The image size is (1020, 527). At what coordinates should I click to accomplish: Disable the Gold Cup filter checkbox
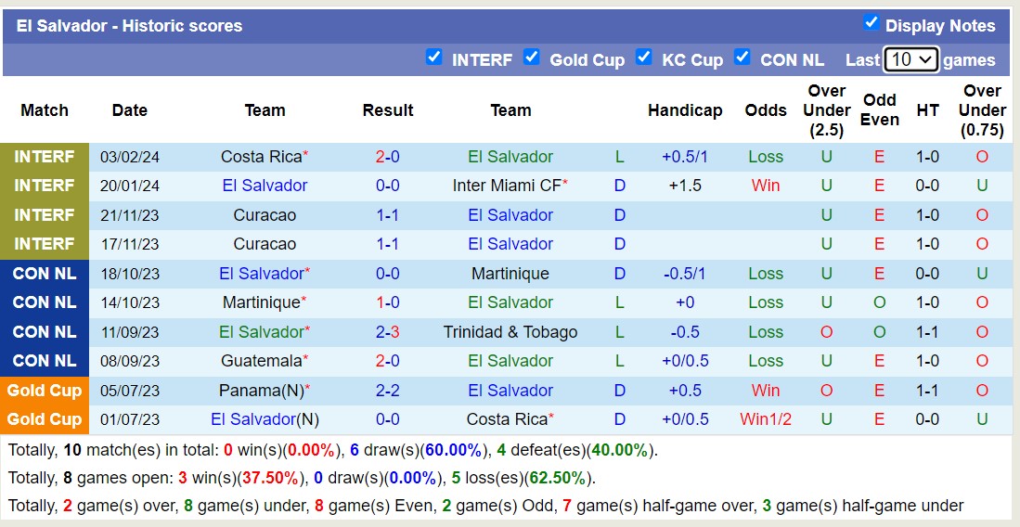point(531,58)
